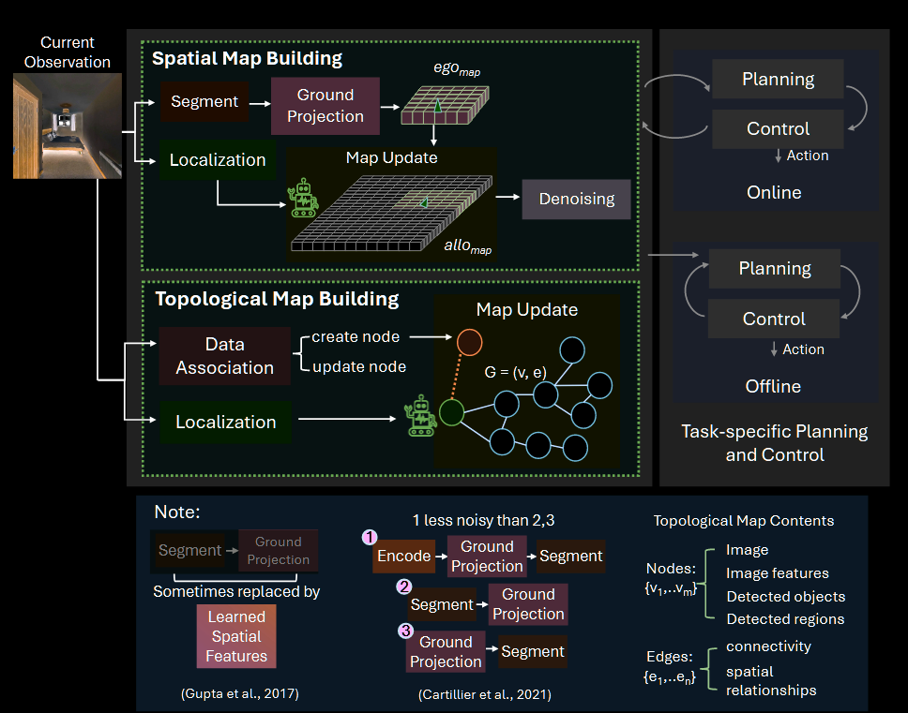The image size is (908, 713).
Task: Click the Localization box in Spatial Map Building
Action: pyautogui.click(x=218, y=159)
